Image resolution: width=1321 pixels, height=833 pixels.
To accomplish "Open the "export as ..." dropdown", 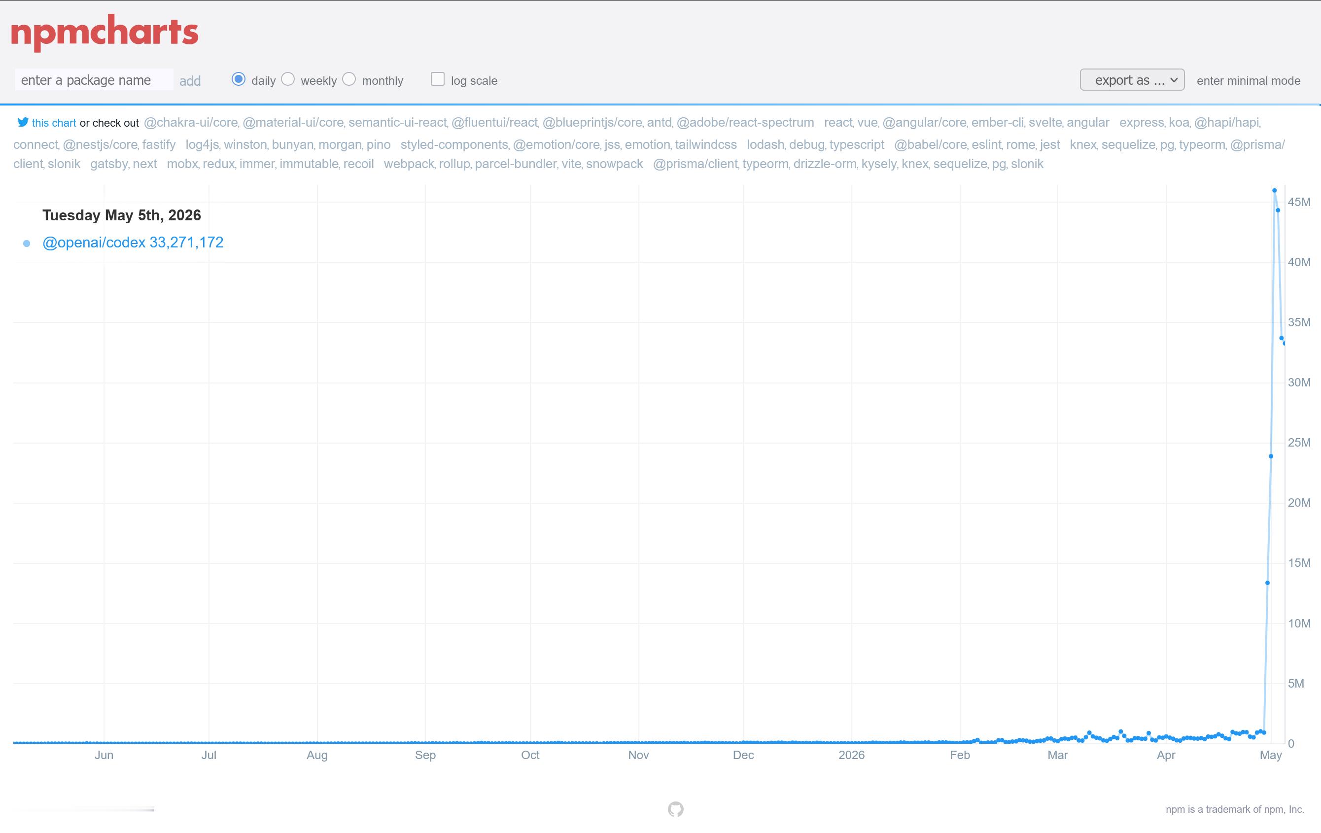I will [x=1132, y=80].
